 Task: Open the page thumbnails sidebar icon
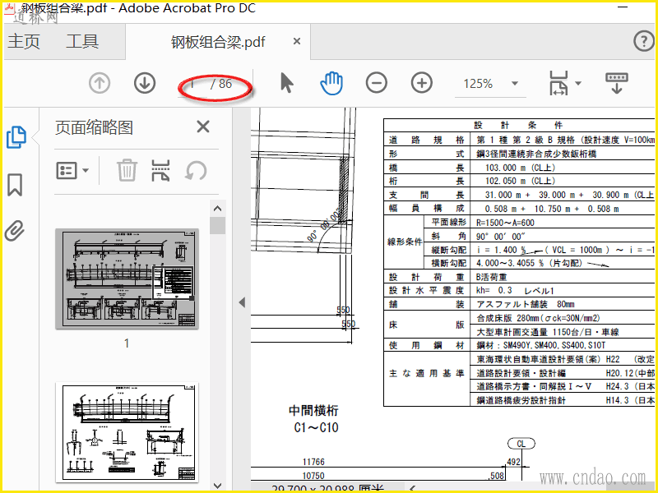pos(16,137)
